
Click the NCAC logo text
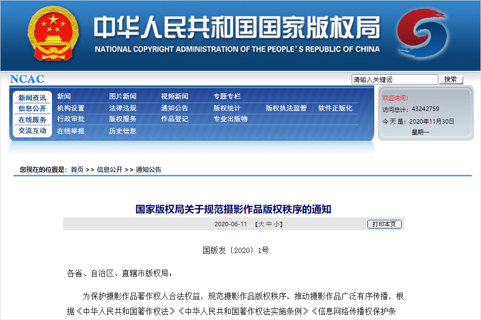[27, 79]
